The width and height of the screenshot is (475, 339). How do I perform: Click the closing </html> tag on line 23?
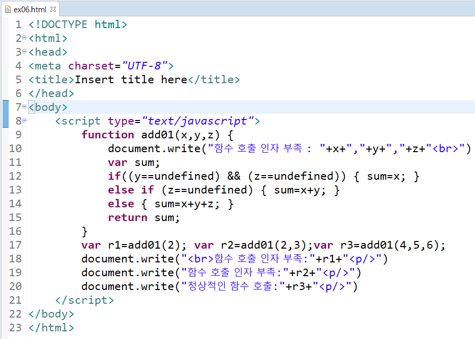coord(51,327)
